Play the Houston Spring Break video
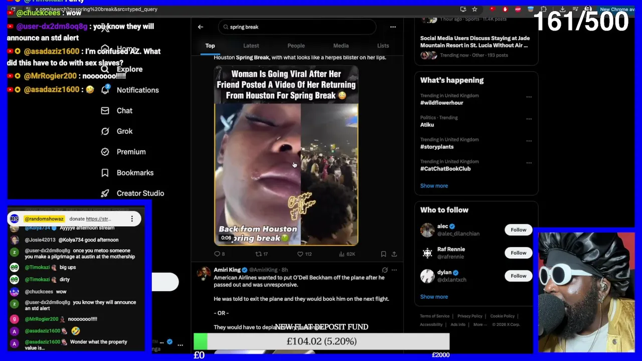Screen dimensions: 642x361 pyautogui.click(x=286, y=174)
